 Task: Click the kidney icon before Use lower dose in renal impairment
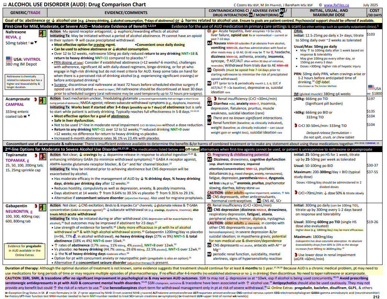[296, 255]
